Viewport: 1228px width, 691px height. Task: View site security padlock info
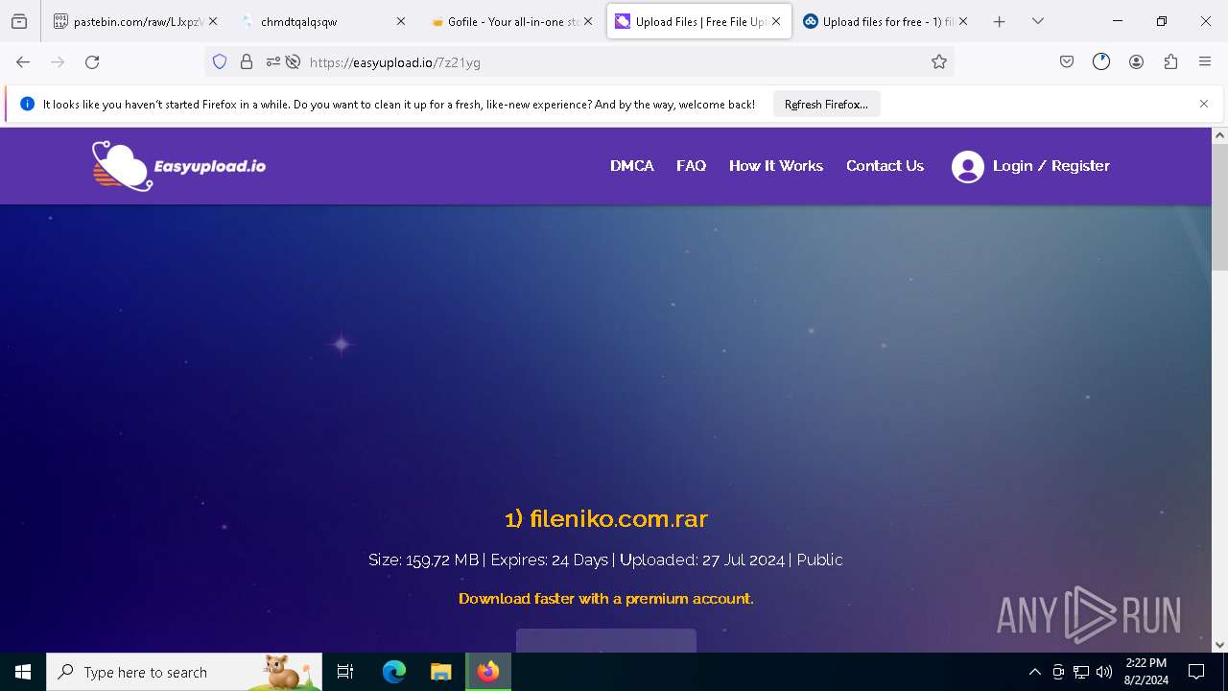pyautogui.click(x=247, y=62)
